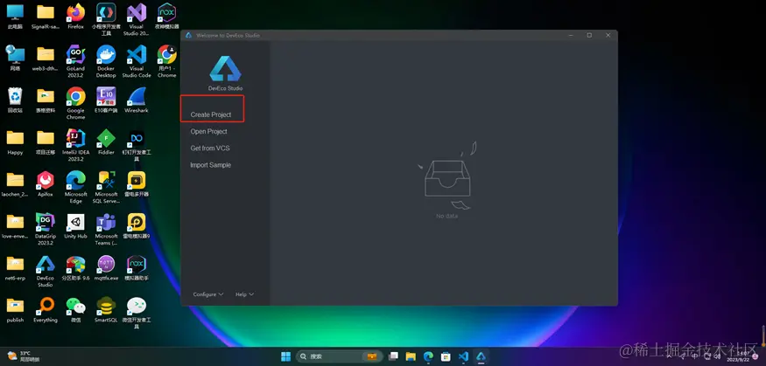
Task: Select the Fiddler desktop icon
Action: [x=106, y=142]
